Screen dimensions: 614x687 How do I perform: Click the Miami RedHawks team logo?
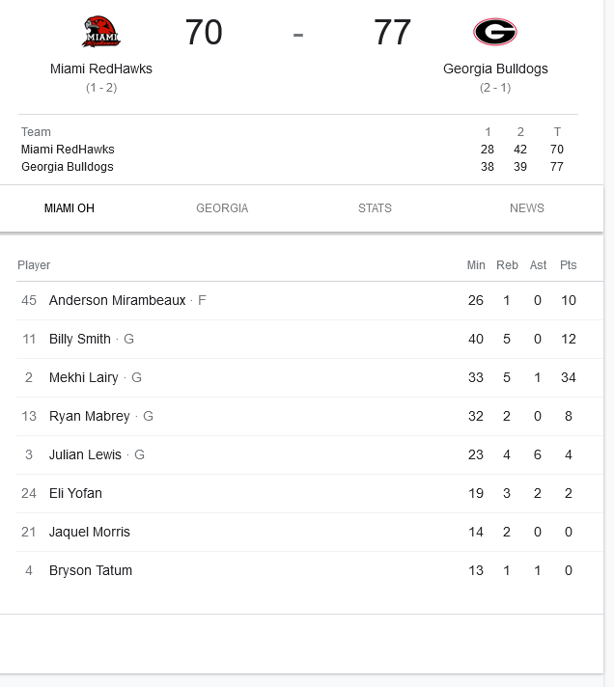pos(101,32)
